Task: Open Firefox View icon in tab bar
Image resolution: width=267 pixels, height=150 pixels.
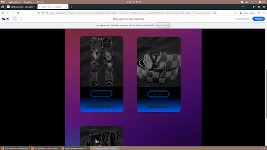Action: (x=3, y=7)
